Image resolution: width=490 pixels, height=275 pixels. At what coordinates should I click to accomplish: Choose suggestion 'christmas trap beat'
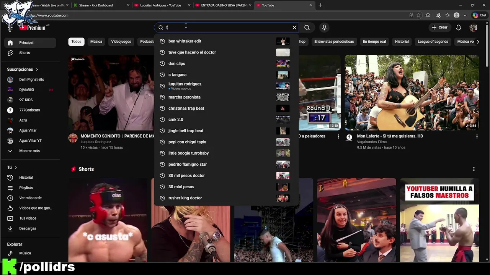226,108
